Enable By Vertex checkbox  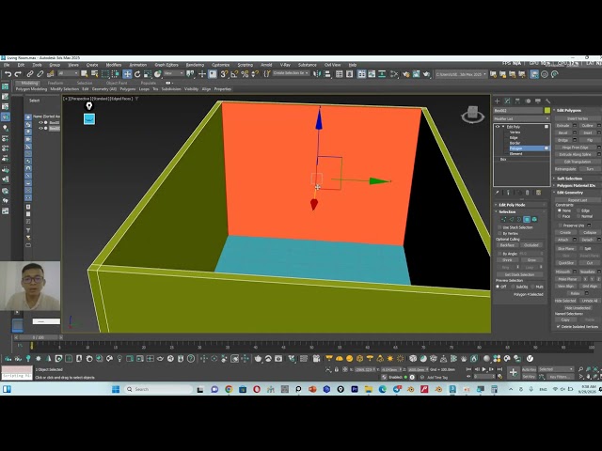(x=499, y=233)
